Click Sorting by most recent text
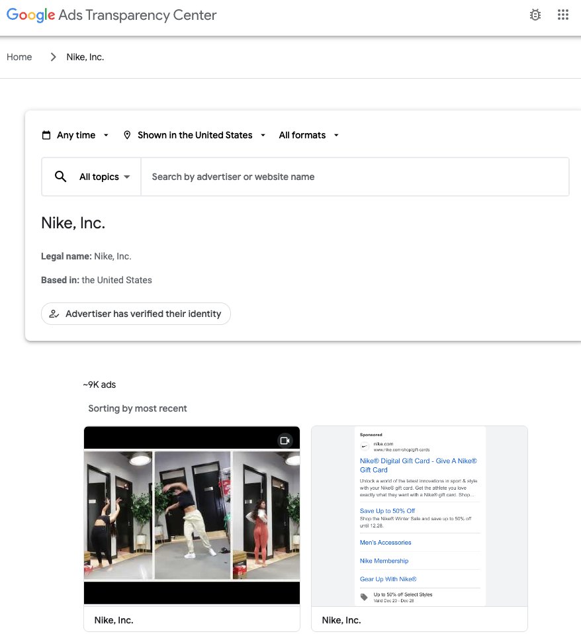The width and height of the screenshot is (581, 634). coord(138,408)
